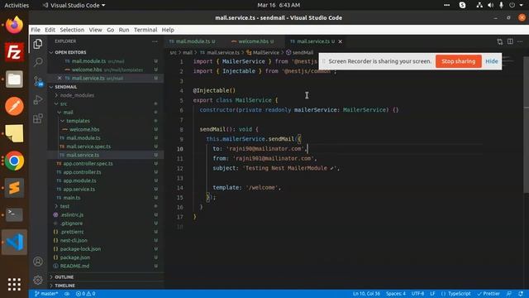Image resolution: width=529 pixels, height=298 pixels.
Task: Open Run and Debug view
Action: coord(38,99)
